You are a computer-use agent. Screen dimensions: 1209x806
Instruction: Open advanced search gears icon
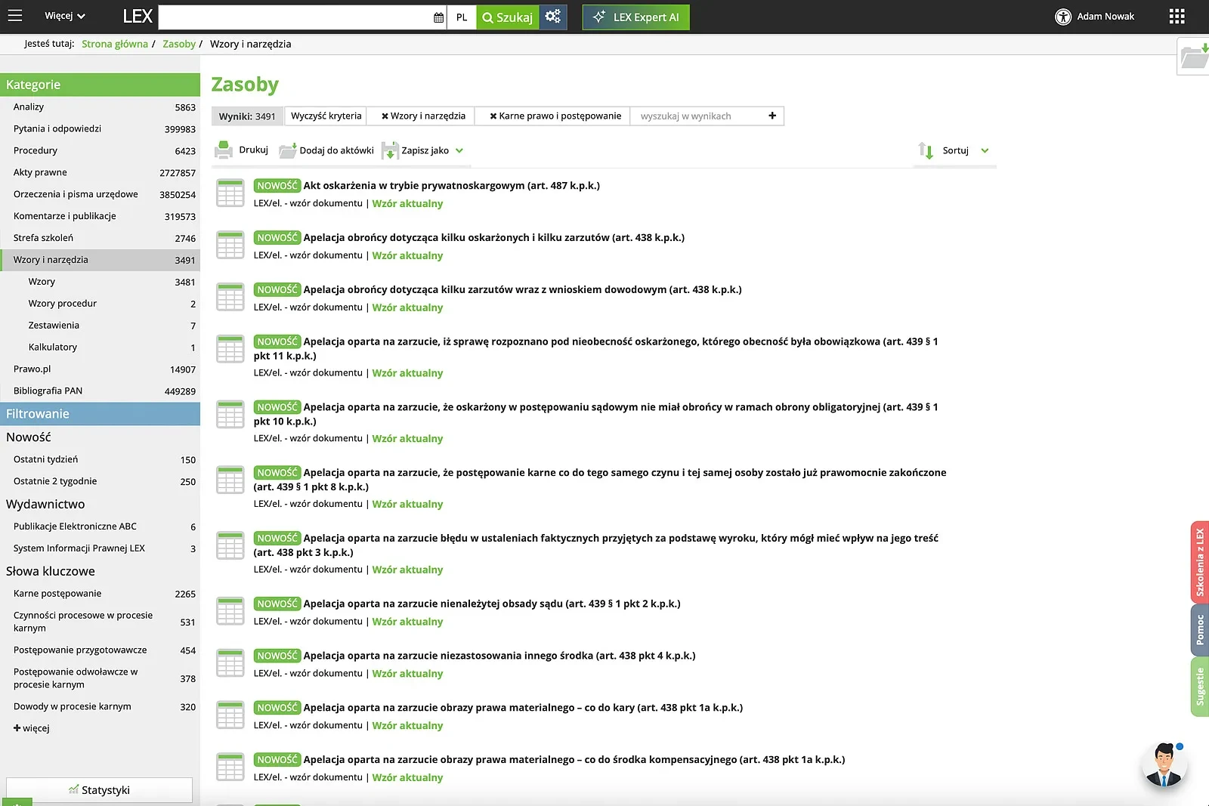(553, 17)
